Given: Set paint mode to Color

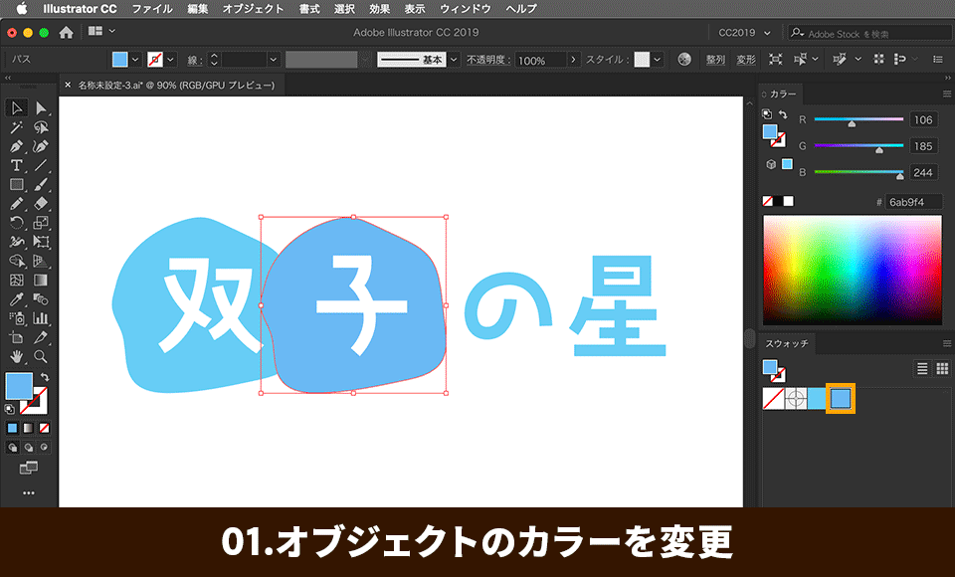Looking at the screenshot, I should pos(12,429).
